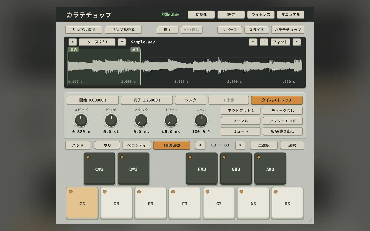Viewport: 370px width, 231px height.
Task: Click the ピッチ pitch knob
Action: (111, 120)
